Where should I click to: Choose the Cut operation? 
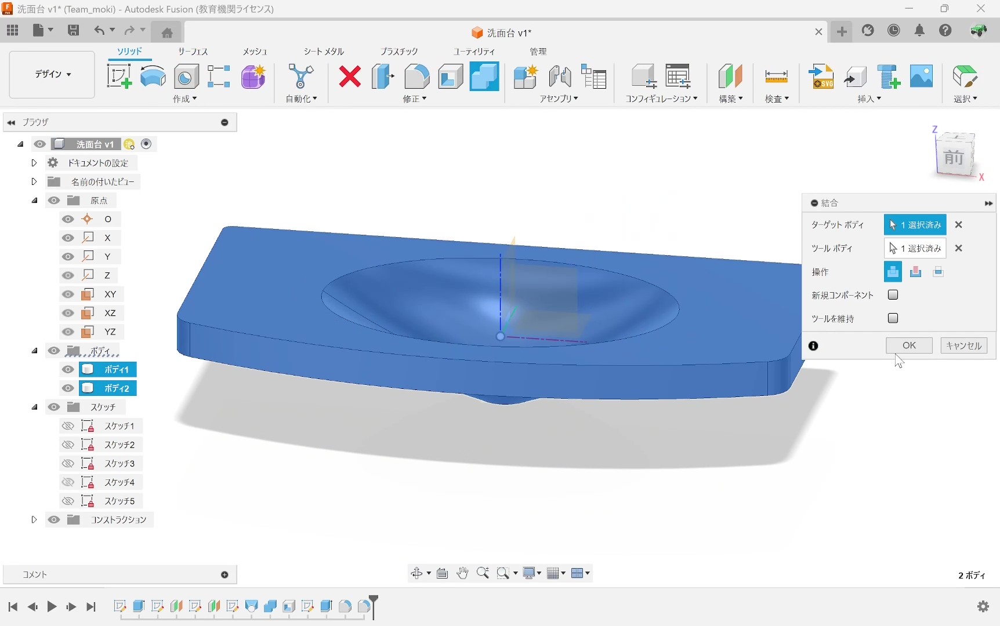916,272
